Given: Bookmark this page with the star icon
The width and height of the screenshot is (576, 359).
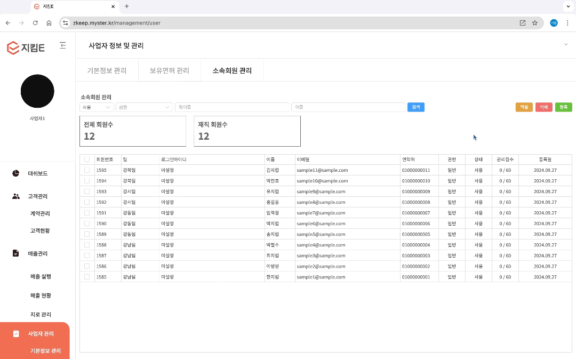Looking at the screenshot, I should click(x=535, y=23).
